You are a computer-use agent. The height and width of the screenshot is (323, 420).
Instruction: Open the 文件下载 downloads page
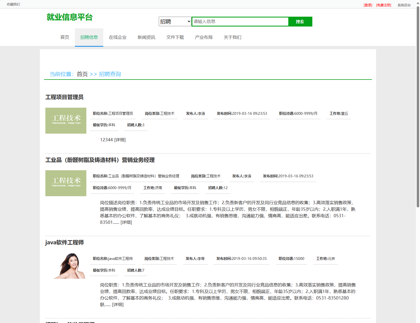tap(175, 37)
